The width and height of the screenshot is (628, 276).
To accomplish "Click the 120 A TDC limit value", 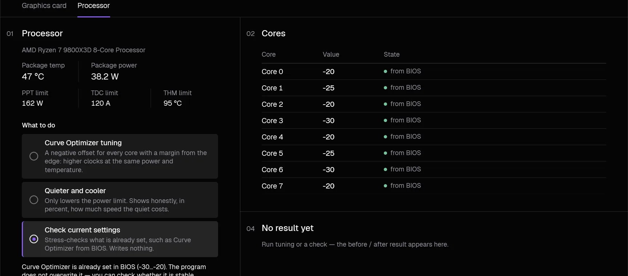I will [x=101, y=103].
